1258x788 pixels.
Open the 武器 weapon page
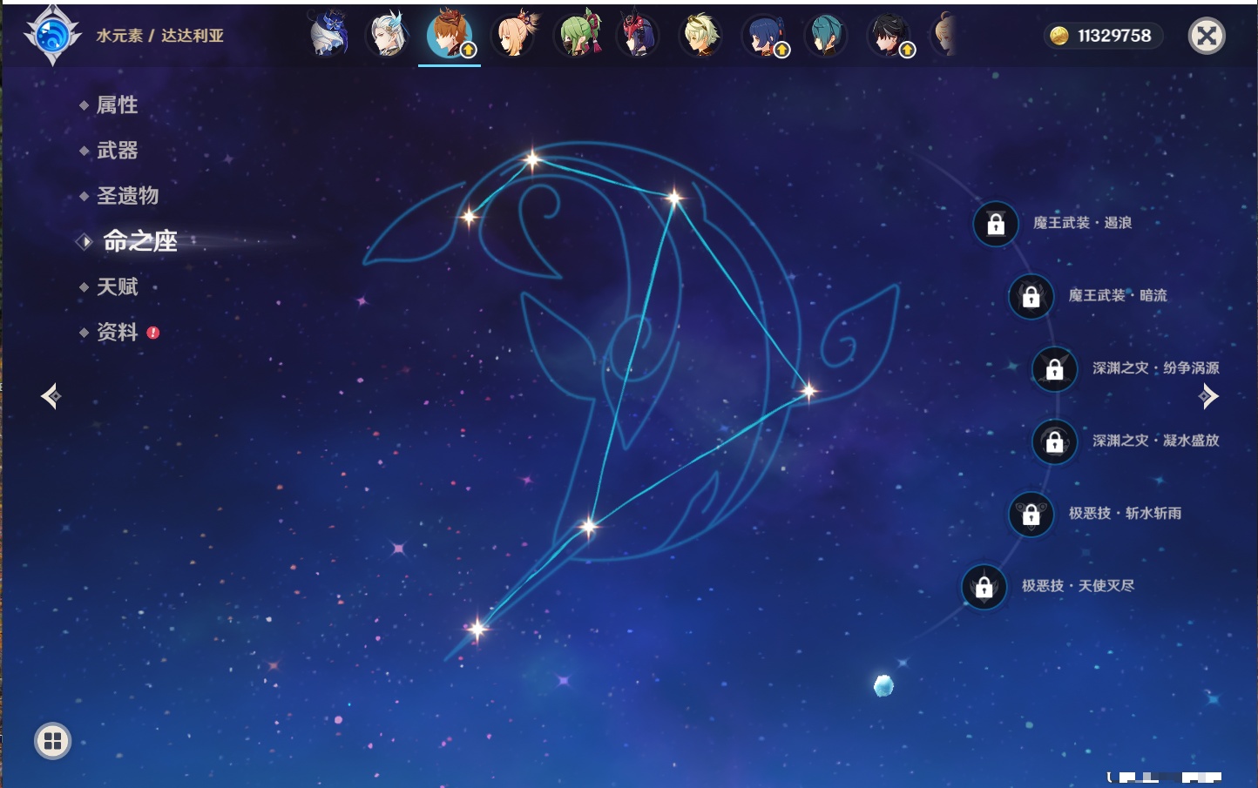coord(117,150)
